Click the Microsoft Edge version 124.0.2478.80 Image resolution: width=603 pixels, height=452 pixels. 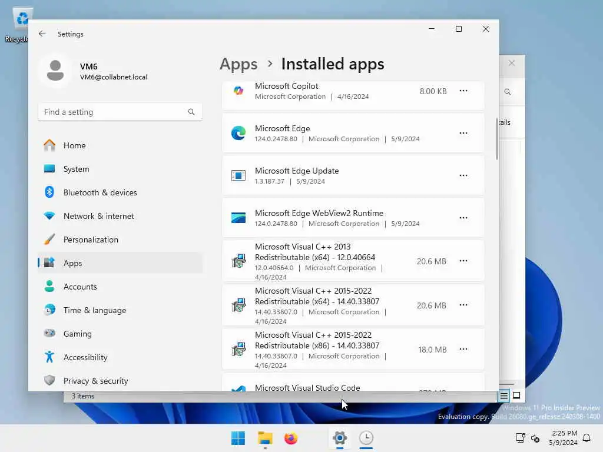tap(276, 139)
